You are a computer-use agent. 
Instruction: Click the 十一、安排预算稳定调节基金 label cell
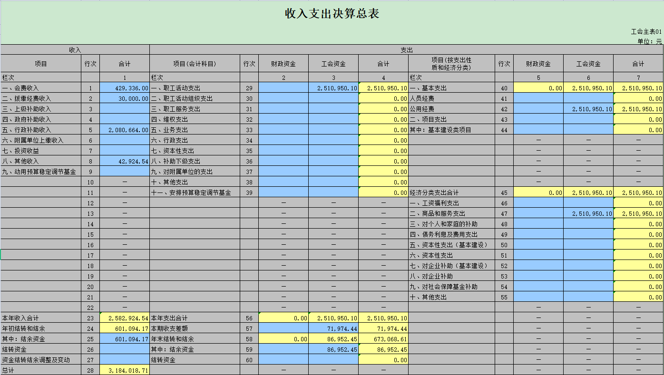pos(195,192)
